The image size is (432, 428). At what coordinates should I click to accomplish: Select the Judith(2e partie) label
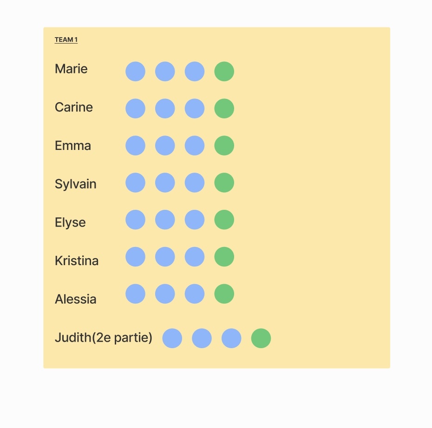[104, 338]
